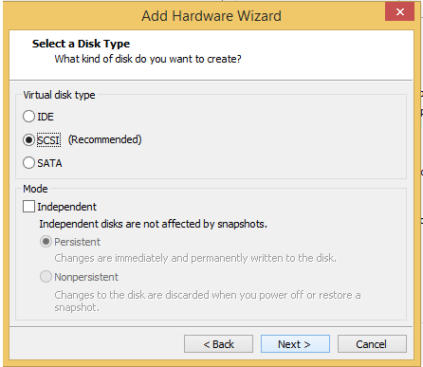Viewport: 423px width, 367px height.
Task: Click the (Recommended) label beside SCSI
Action: point(105,139)
